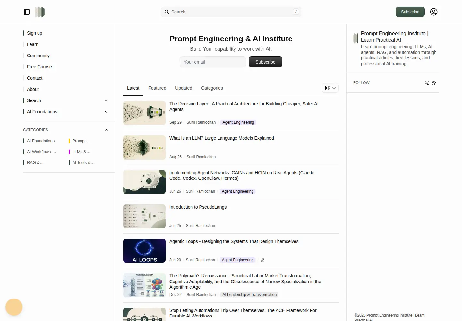
Task: Select the Prompt… category link
Action: tap(81, 141)
